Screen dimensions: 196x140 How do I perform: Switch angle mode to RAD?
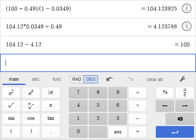point(77,79)
